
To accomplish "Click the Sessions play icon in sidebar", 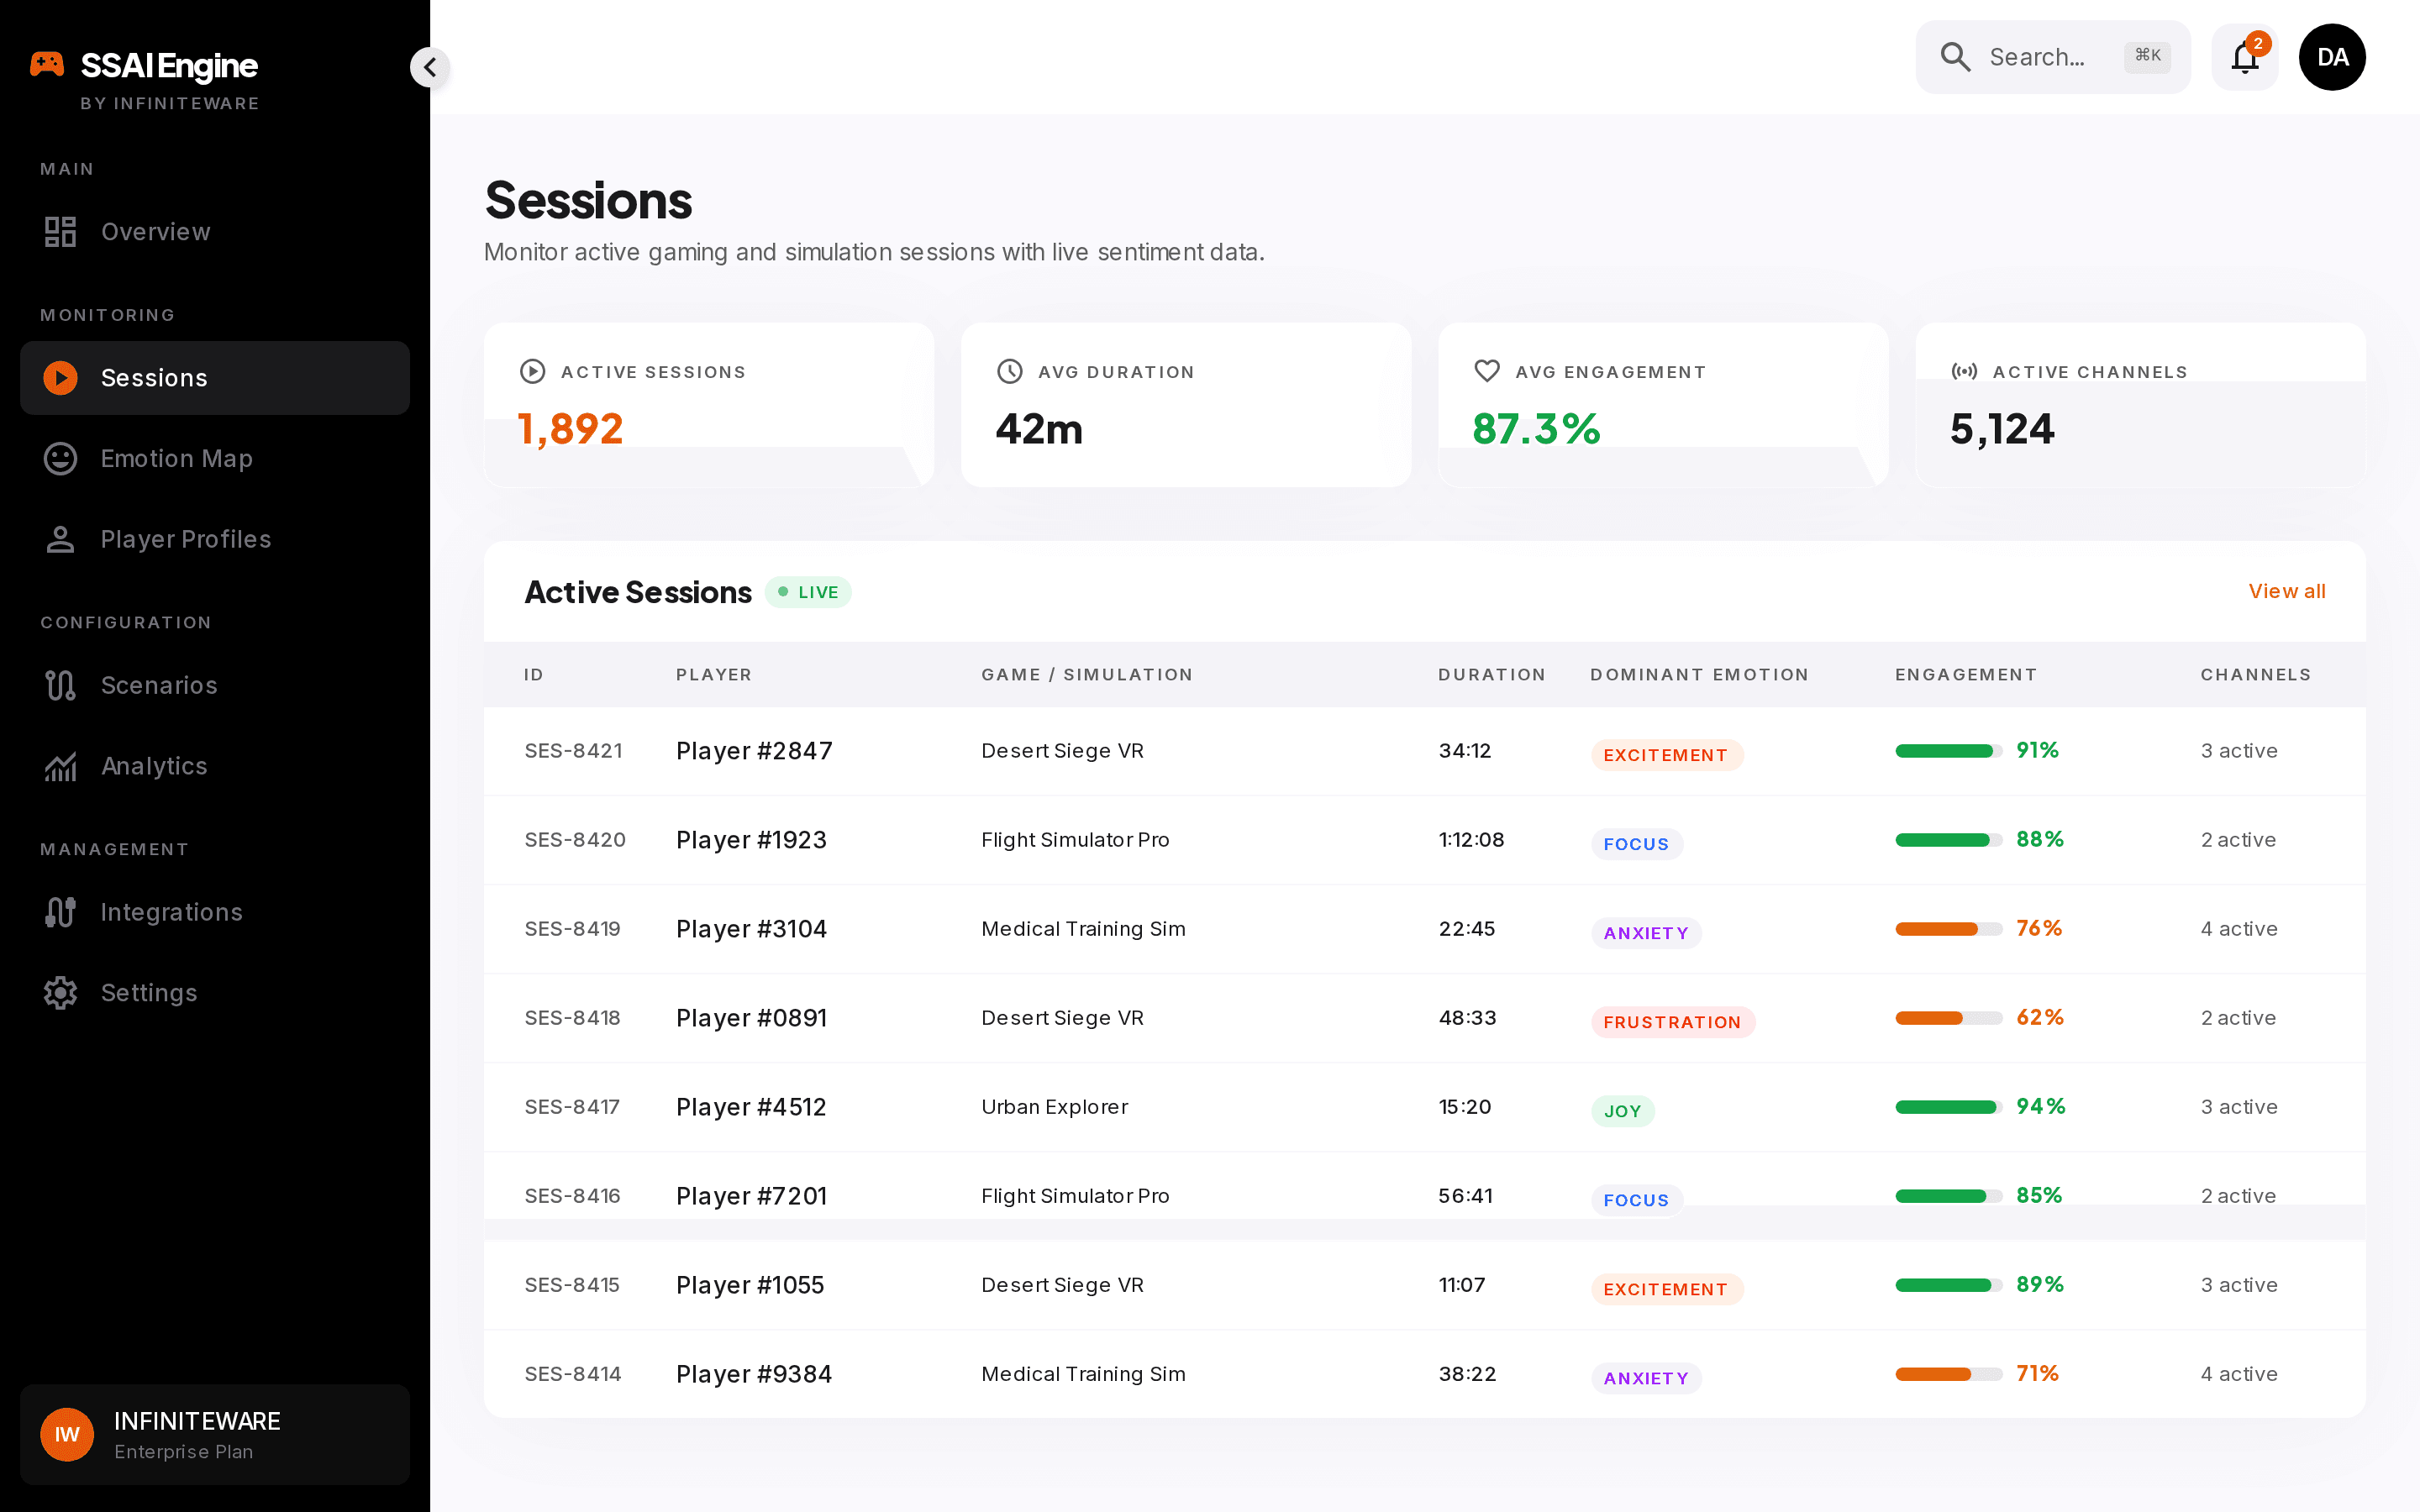I will (60, 378).
